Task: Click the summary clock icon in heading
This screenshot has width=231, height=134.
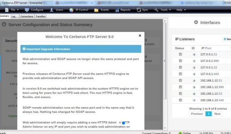Action: pyautogui.click(x=4, y=24)
